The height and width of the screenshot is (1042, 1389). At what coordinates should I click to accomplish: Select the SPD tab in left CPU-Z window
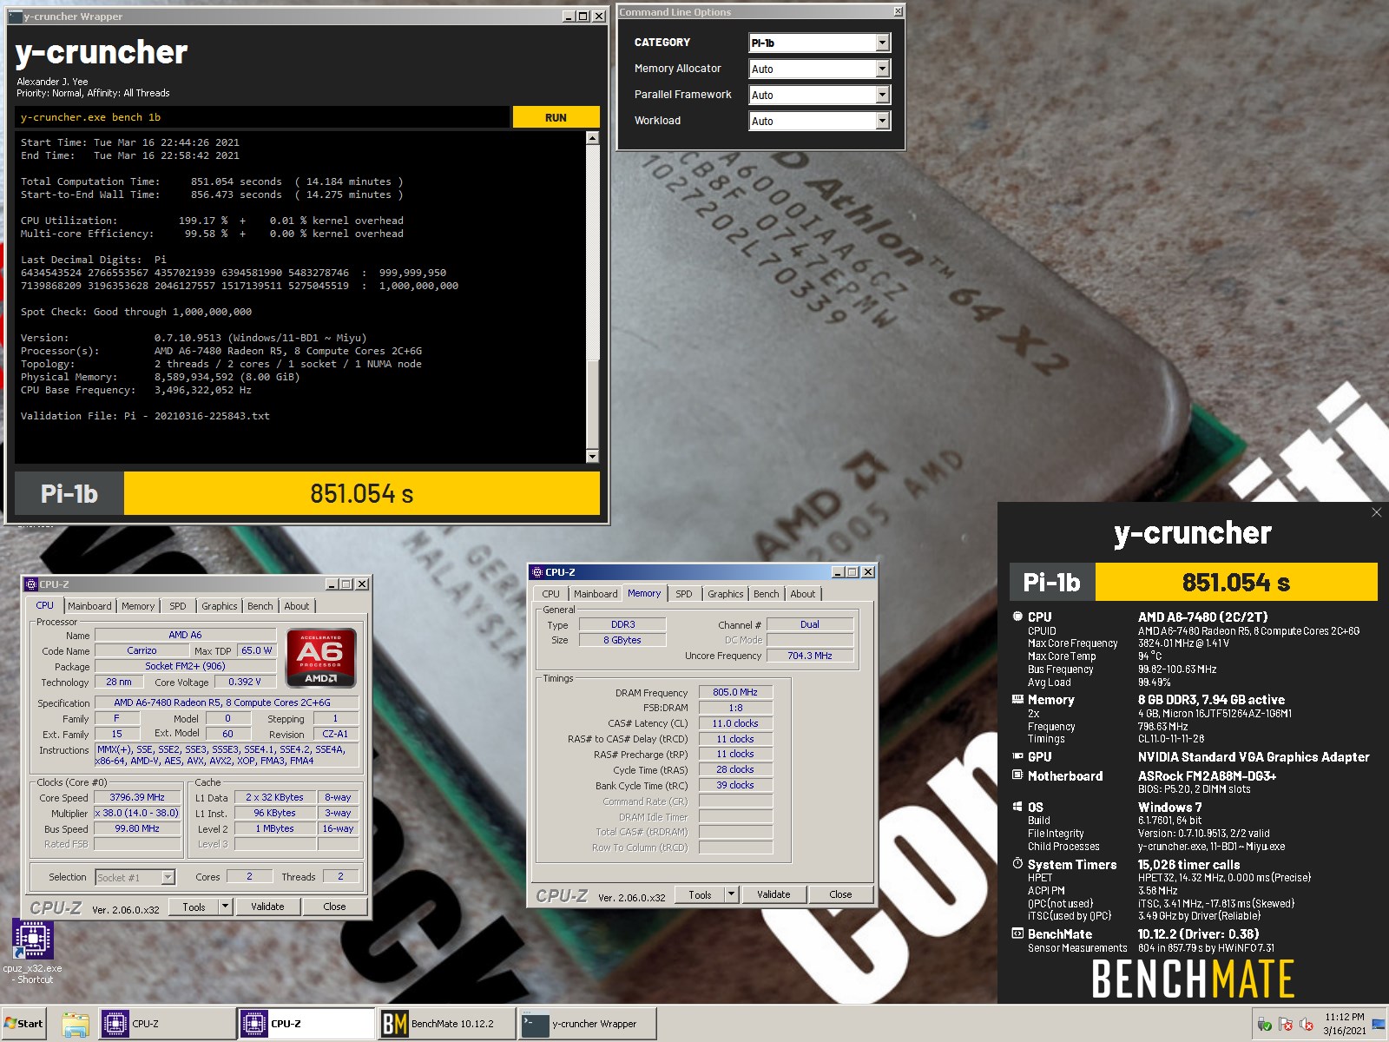pos(178,606)
